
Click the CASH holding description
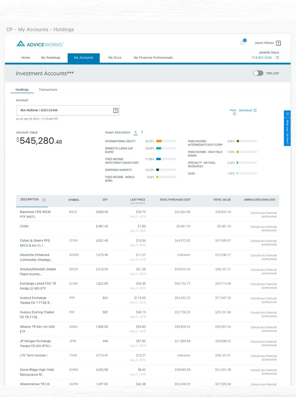[24, 226]
